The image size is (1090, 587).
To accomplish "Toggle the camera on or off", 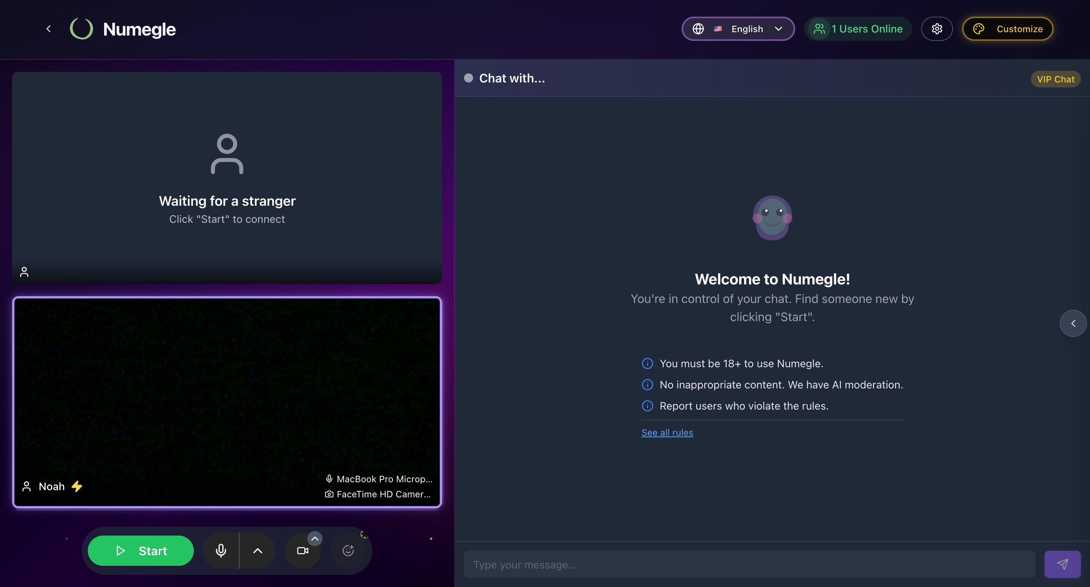I will tap(302, 550).
